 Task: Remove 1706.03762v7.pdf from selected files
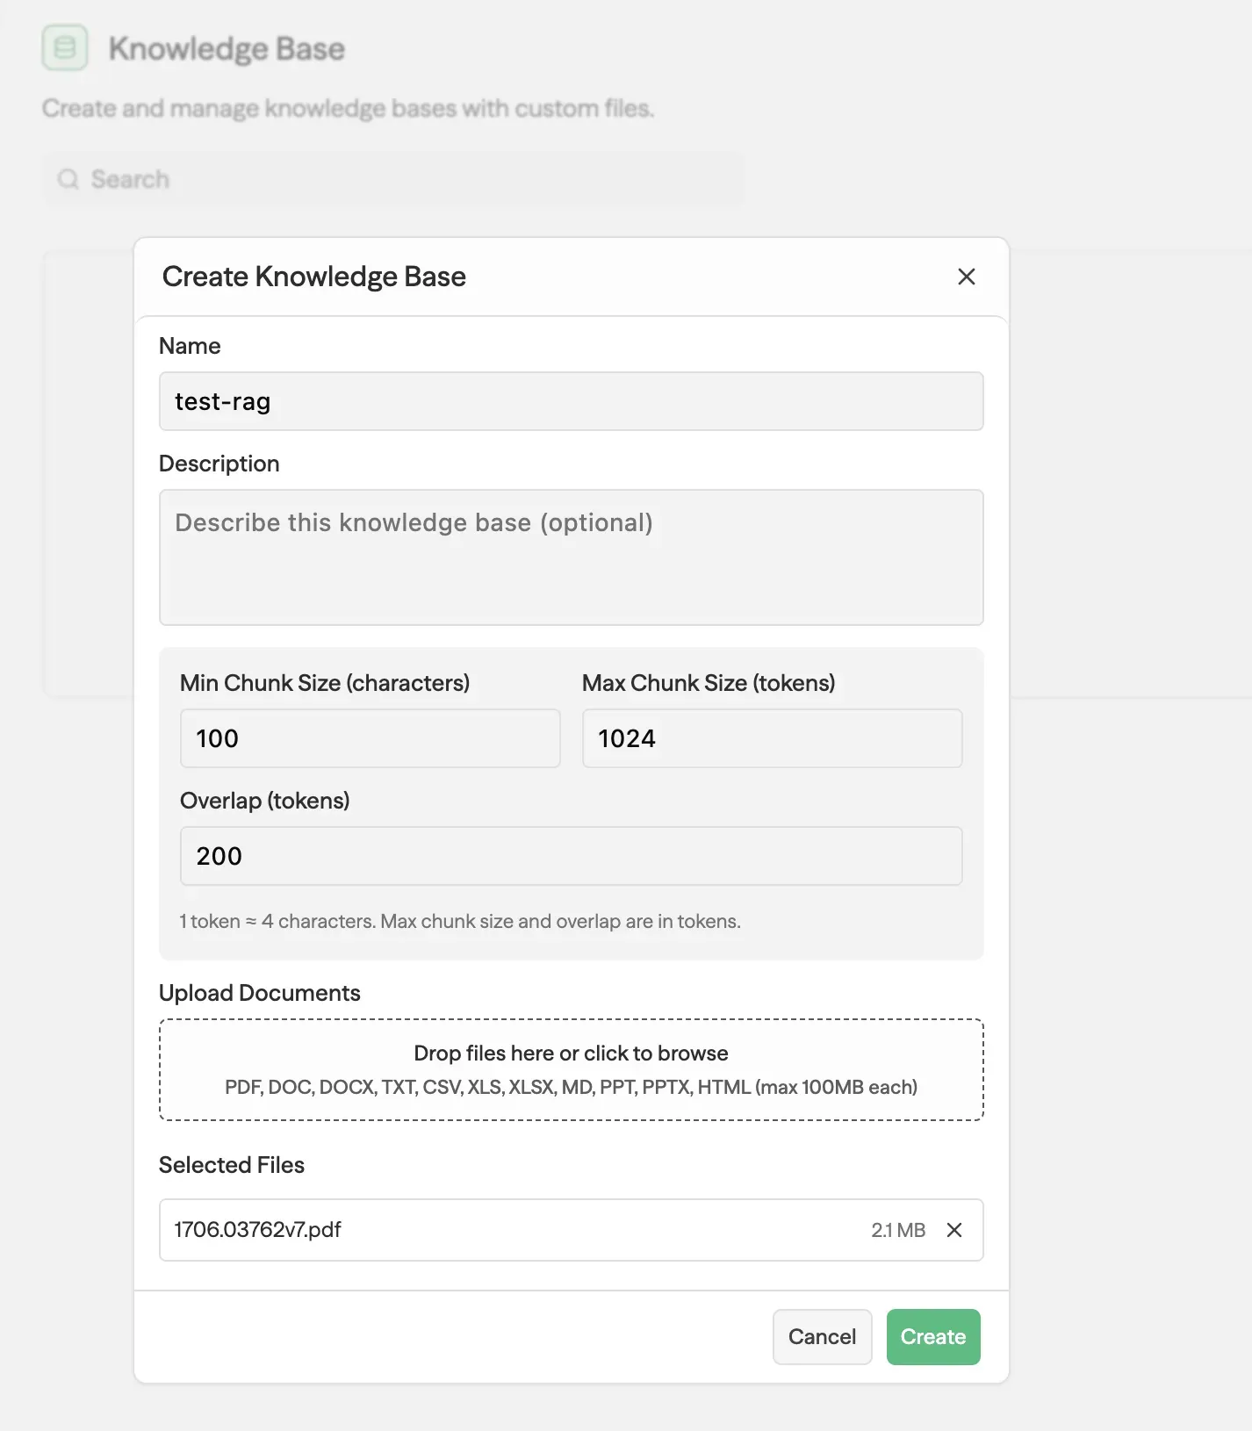point(954,1230)
